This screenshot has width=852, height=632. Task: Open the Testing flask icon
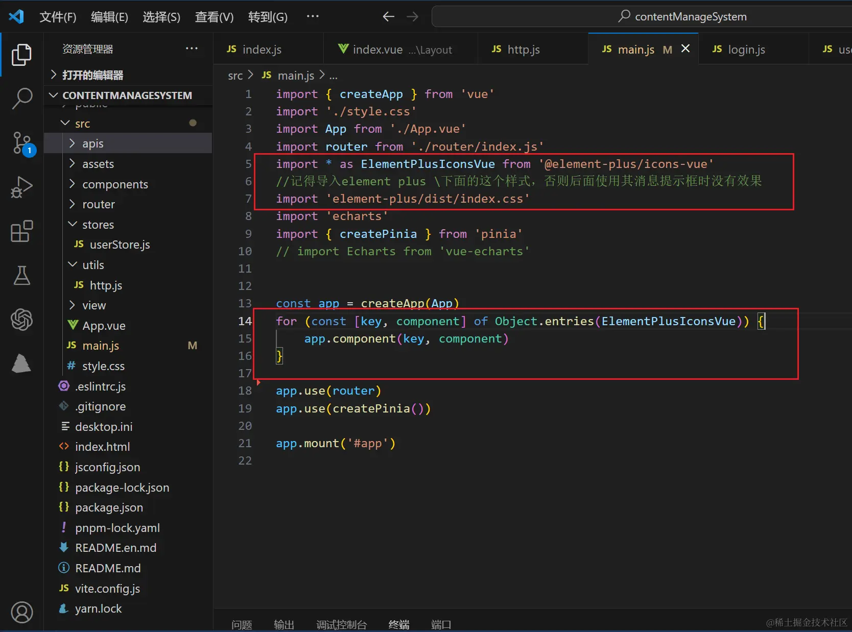[x=21, y=276]
